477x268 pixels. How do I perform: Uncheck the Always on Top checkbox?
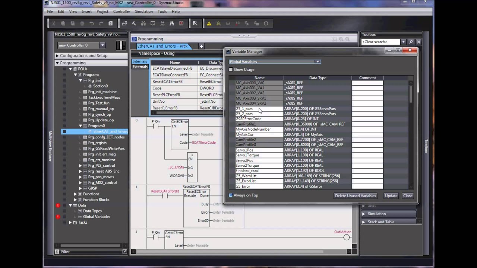231,195
